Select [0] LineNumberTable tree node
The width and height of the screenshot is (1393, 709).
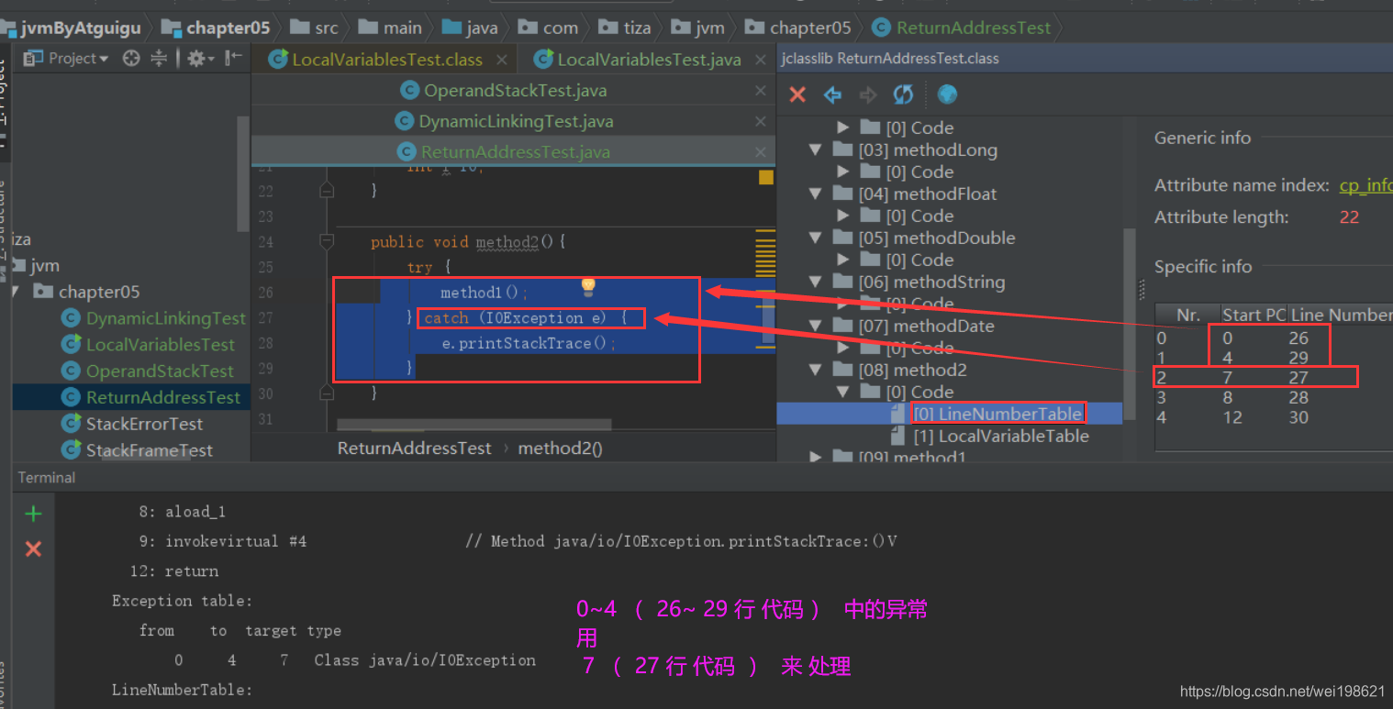tap(997, 414)
